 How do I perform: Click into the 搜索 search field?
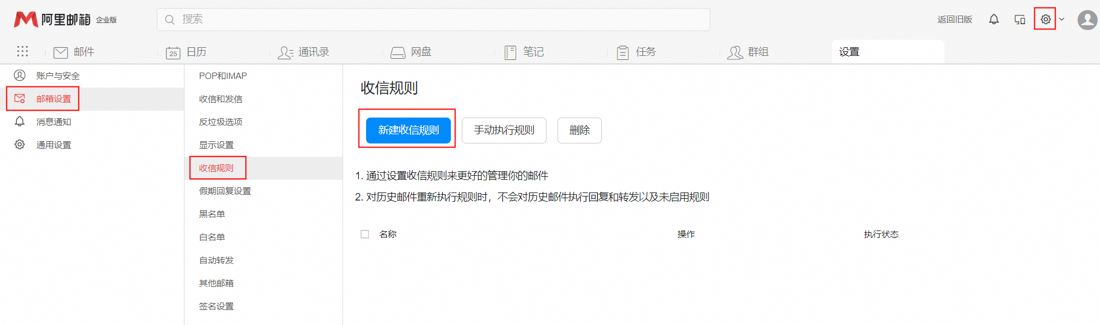coord(432,20)
